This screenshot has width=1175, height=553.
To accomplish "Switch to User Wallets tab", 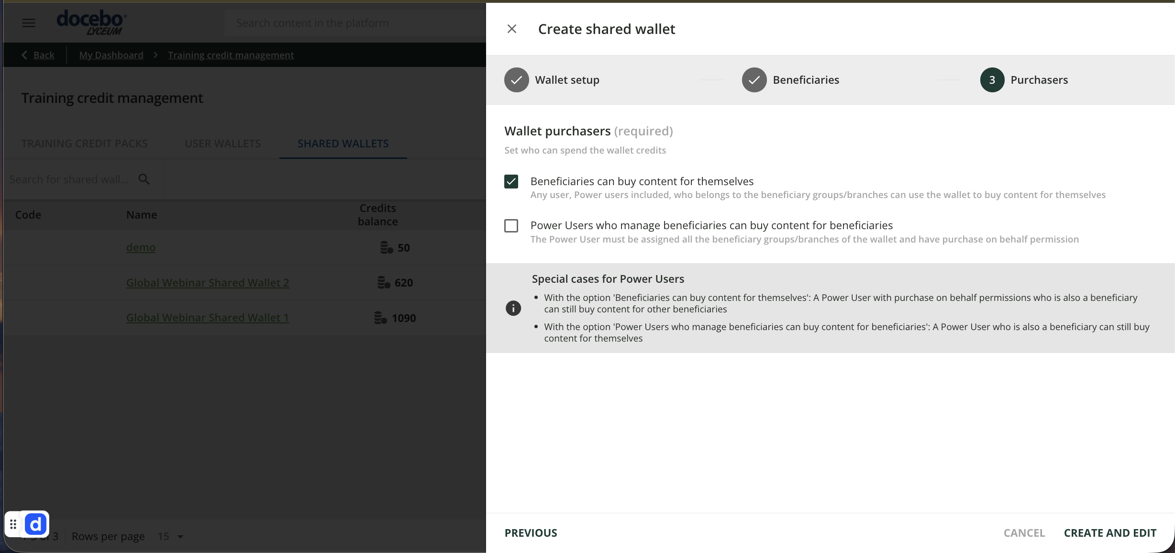I will tap(222, 144).
